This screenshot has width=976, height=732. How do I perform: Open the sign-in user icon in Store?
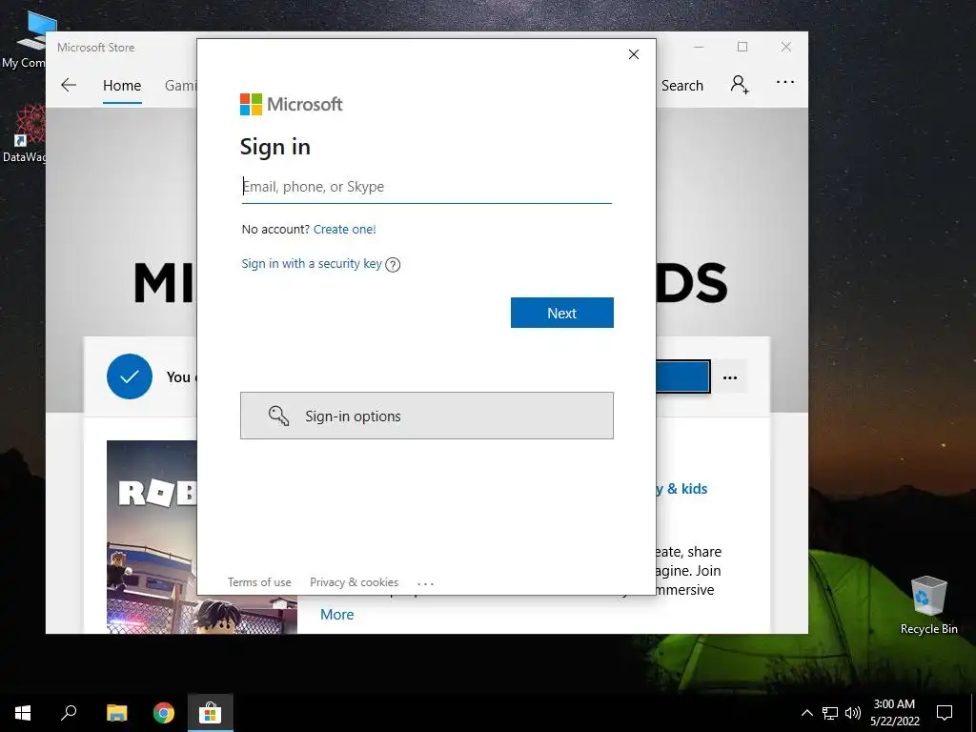[x=740, y=84]
